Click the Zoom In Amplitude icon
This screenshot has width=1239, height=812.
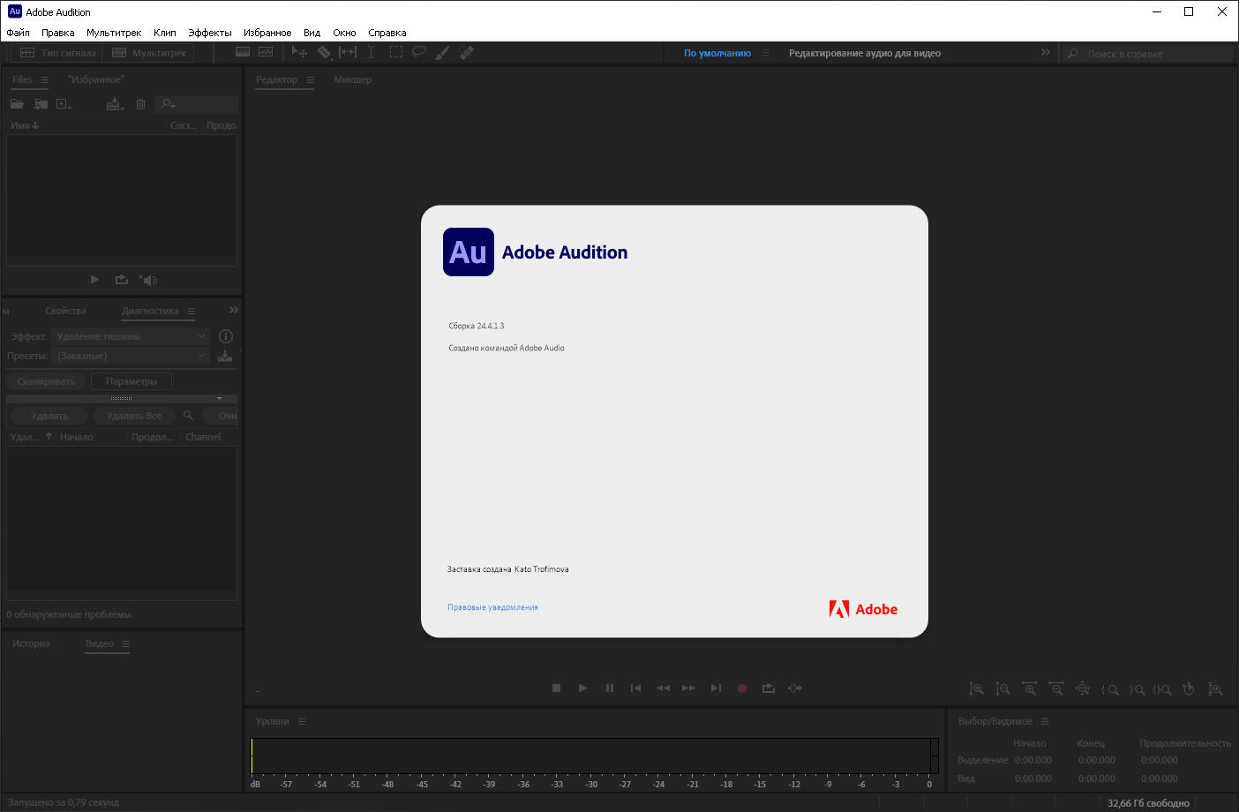tap(976, 689)
